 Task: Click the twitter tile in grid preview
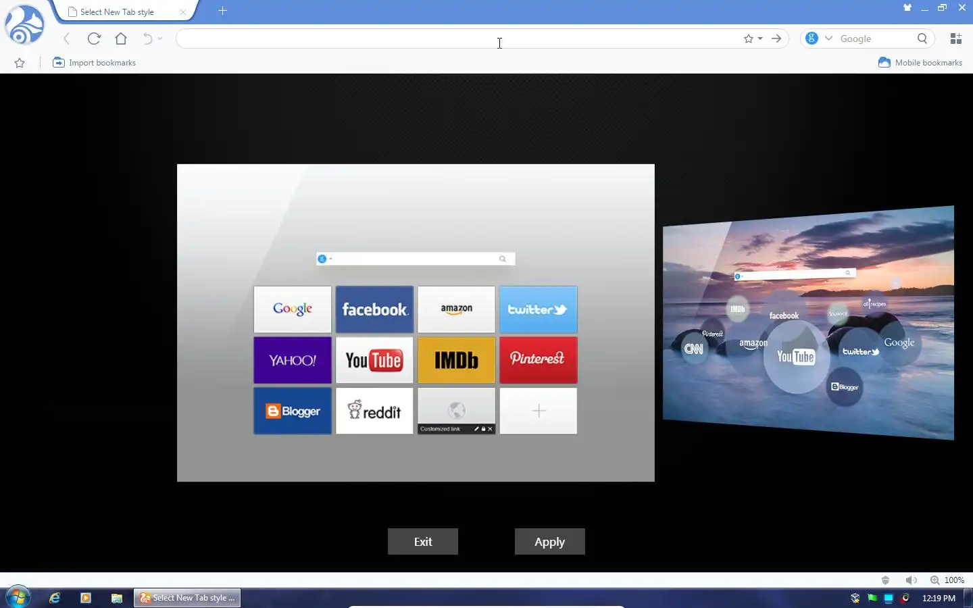pyautogui.click(x=538, y=309)
